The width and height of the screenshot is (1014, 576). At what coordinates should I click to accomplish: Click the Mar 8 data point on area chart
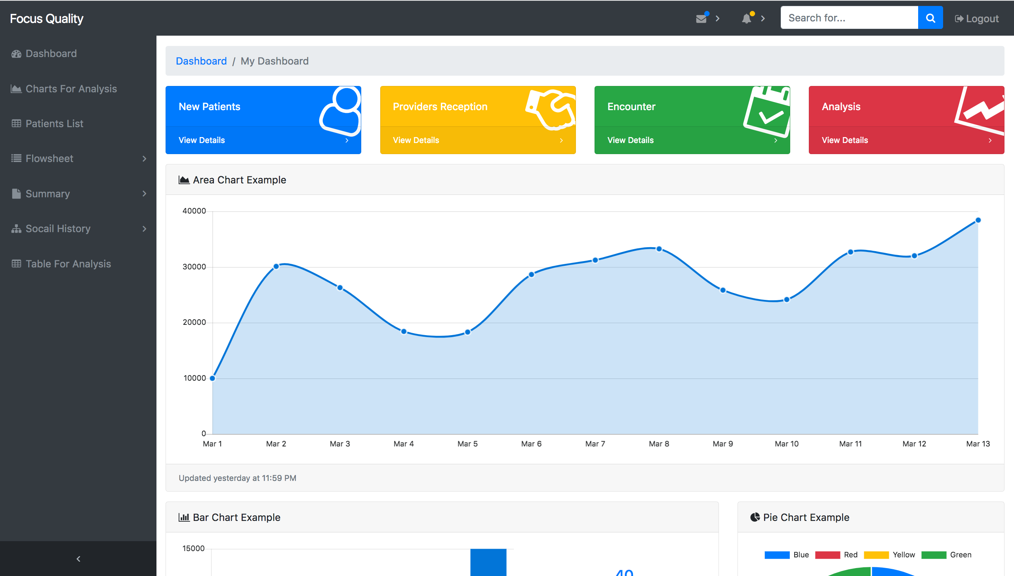[659, 249]
